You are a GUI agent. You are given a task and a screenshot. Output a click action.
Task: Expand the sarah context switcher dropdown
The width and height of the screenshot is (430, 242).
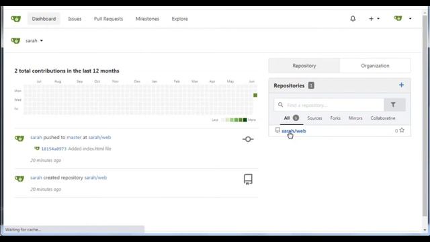(34, 40)
